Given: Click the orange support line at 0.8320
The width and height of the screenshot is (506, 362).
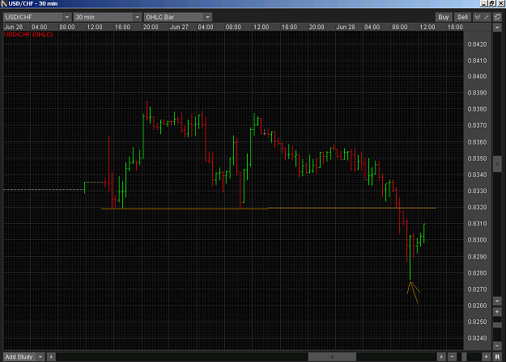Looking at the screenshot, I should click(x=269, y=208).
